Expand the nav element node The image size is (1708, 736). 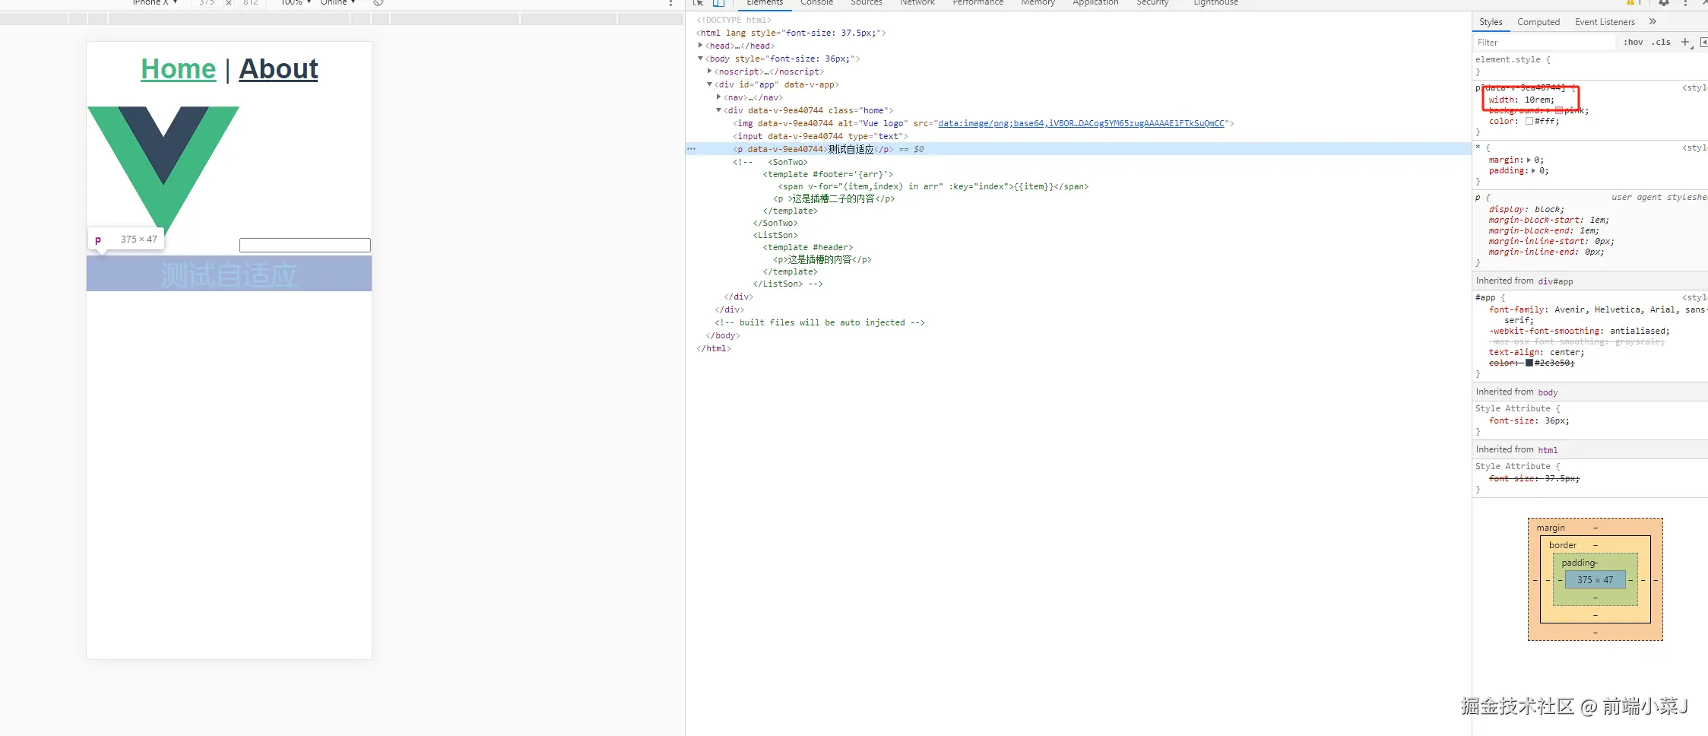[x=718, y=97]
